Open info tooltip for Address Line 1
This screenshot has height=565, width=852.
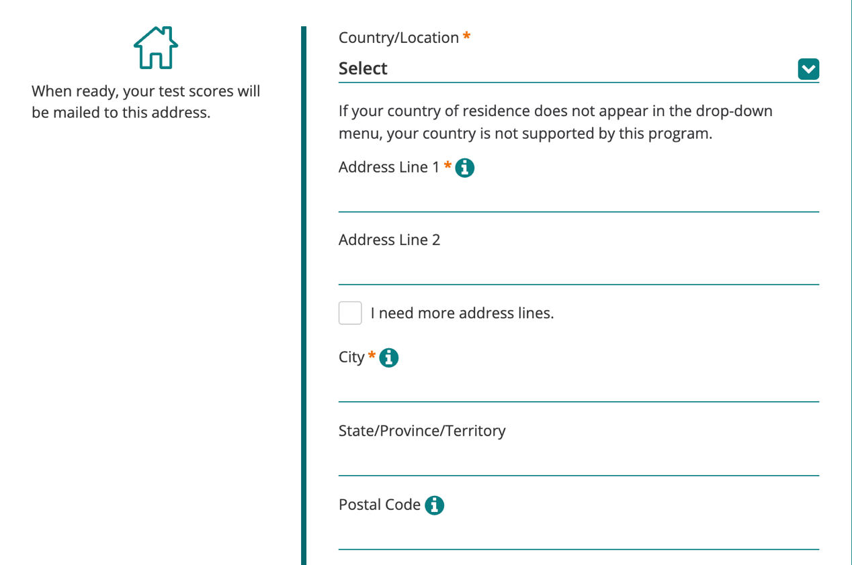coord(464,168)
